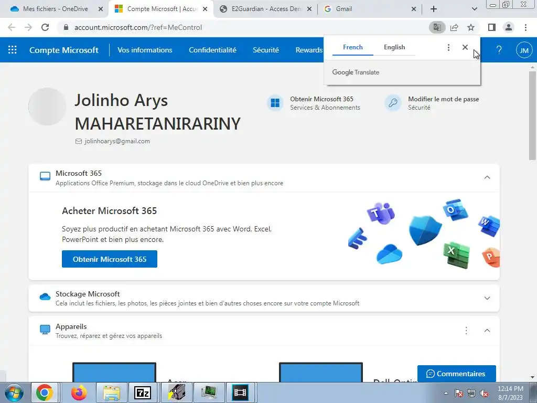Screen dimensions: 537x403
Task: Click the Stockage Microsoft cloud icon
Action: coord(45,297)
